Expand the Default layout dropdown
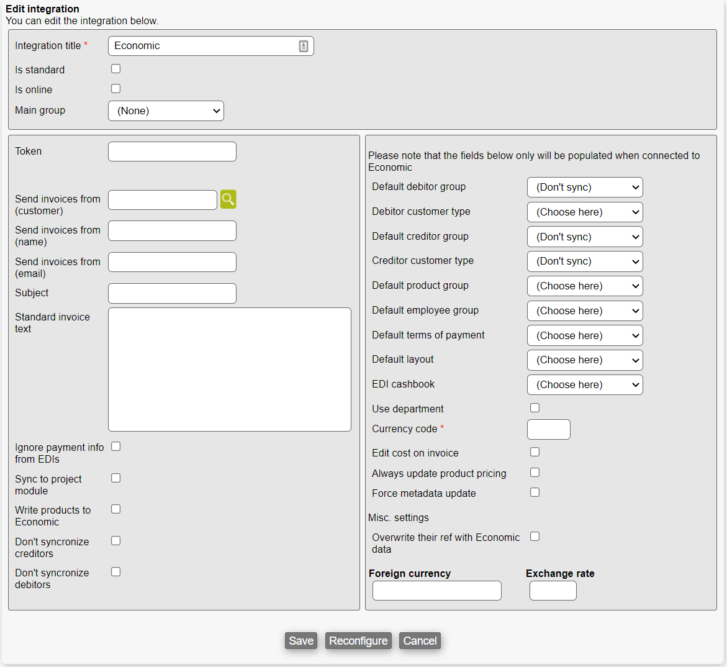Viewport: 727px width, 667px height. tap(584, 360)
